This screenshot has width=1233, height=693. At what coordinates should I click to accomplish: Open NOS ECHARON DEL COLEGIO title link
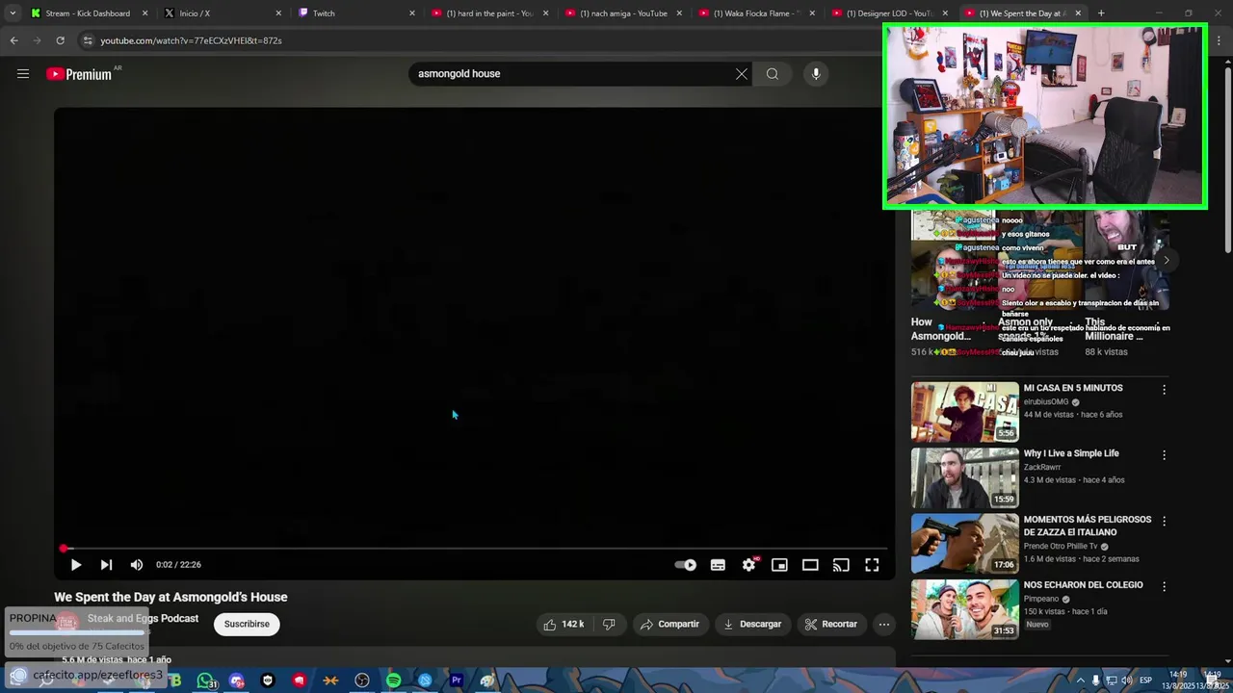[x=1083, y=585]
